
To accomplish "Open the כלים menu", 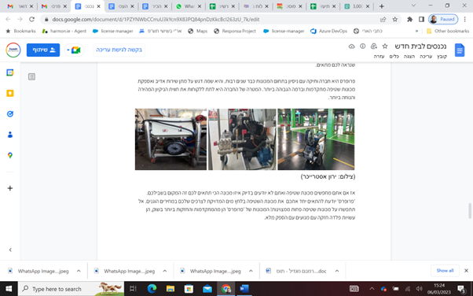I will coord(394,57).
